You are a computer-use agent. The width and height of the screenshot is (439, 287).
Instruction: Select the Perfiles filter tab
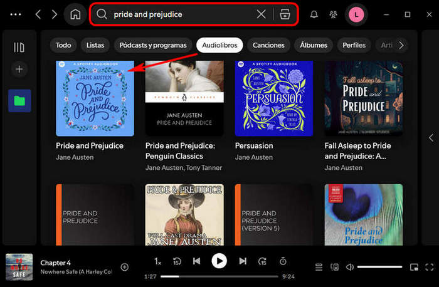(354, 45)
